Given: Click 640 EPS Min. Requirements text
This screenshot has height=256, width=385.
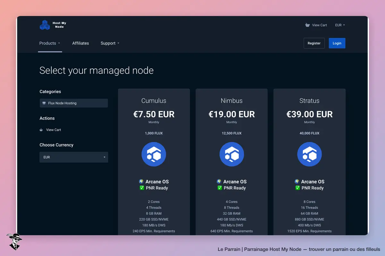Looking at the screenshot, I should [232, 231].
